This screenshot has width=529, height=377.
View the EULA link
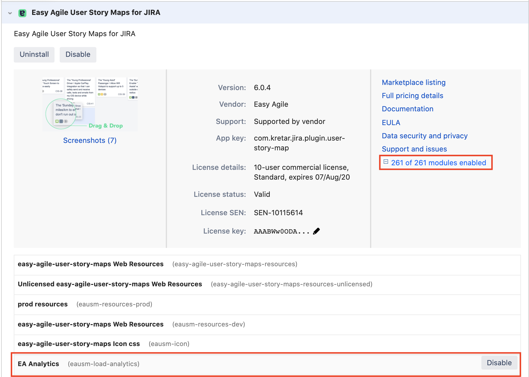tap(391, 123)
